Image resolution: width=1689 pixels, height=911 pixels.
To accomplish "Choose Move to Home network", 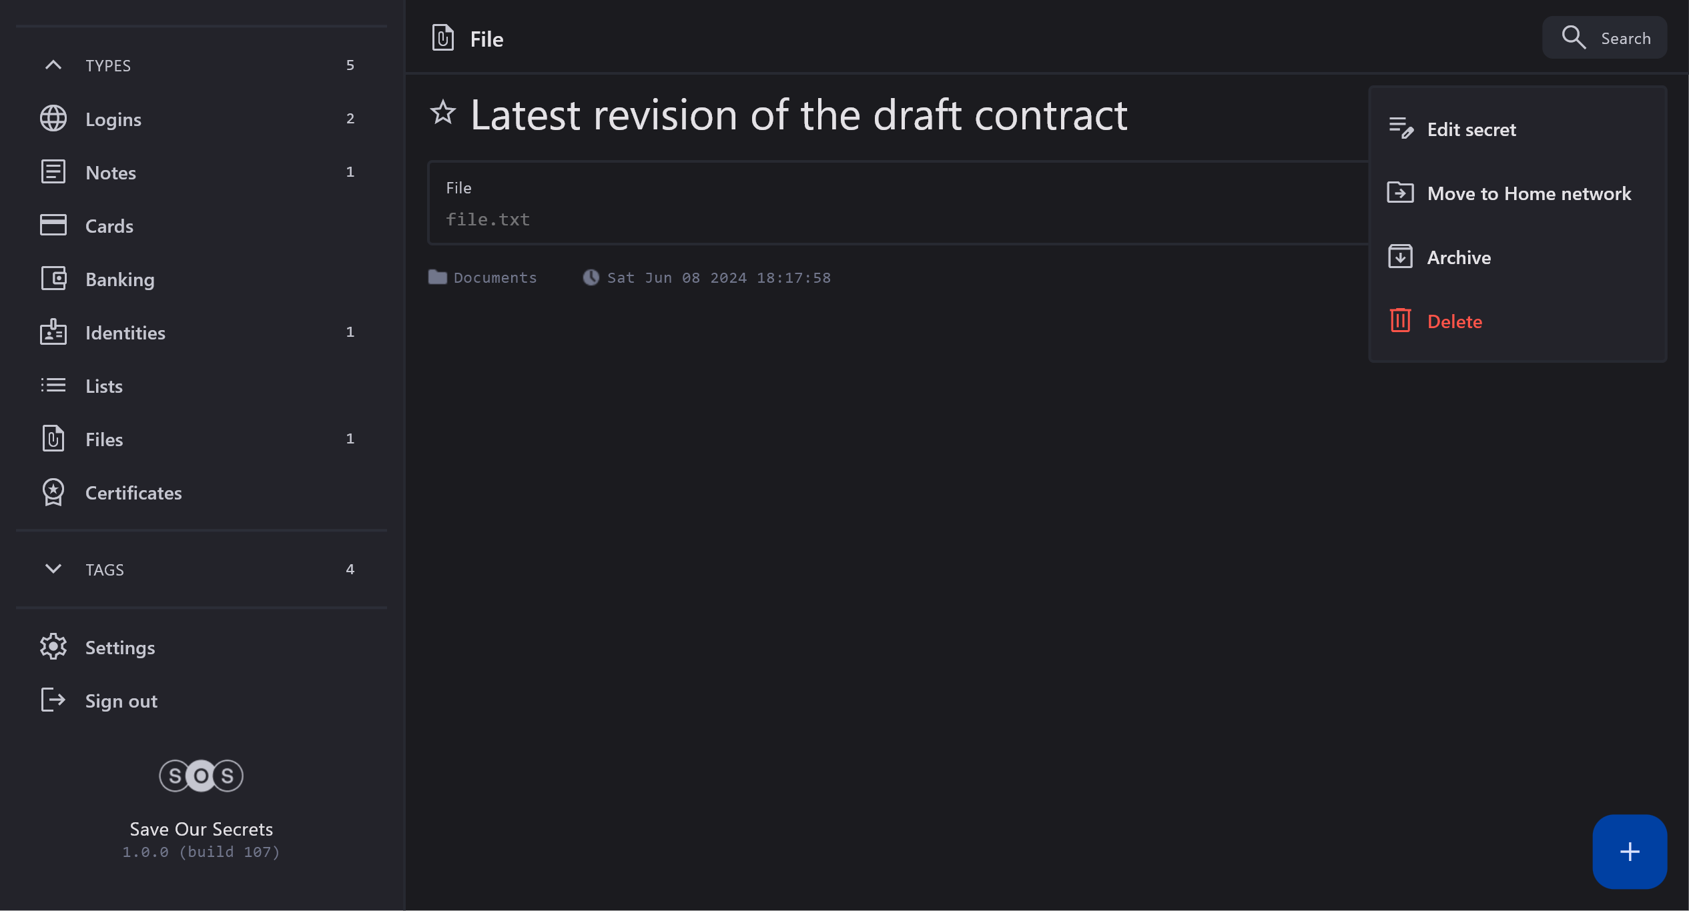I will (x=1528, y=193).
